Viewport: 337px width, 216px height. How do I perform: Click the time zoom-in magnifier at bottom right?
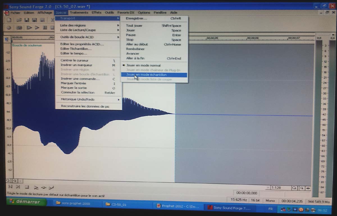(302, 188)
